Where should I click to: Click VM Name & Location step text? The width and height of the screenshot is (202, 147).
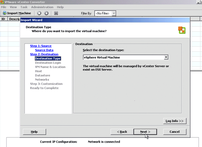pyautogui.click(x=50, y=67)
